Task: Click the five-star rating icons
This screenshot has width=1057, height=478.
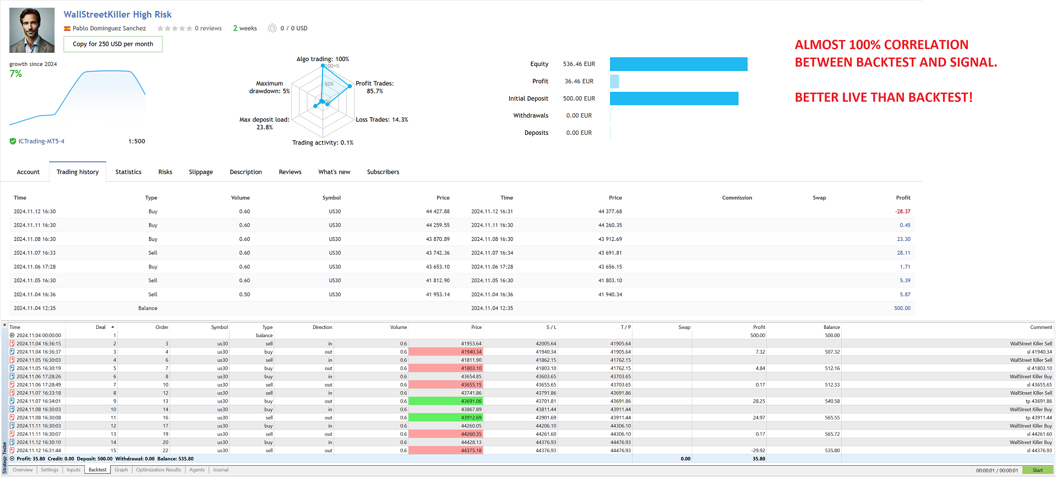Action: point(175,29)
